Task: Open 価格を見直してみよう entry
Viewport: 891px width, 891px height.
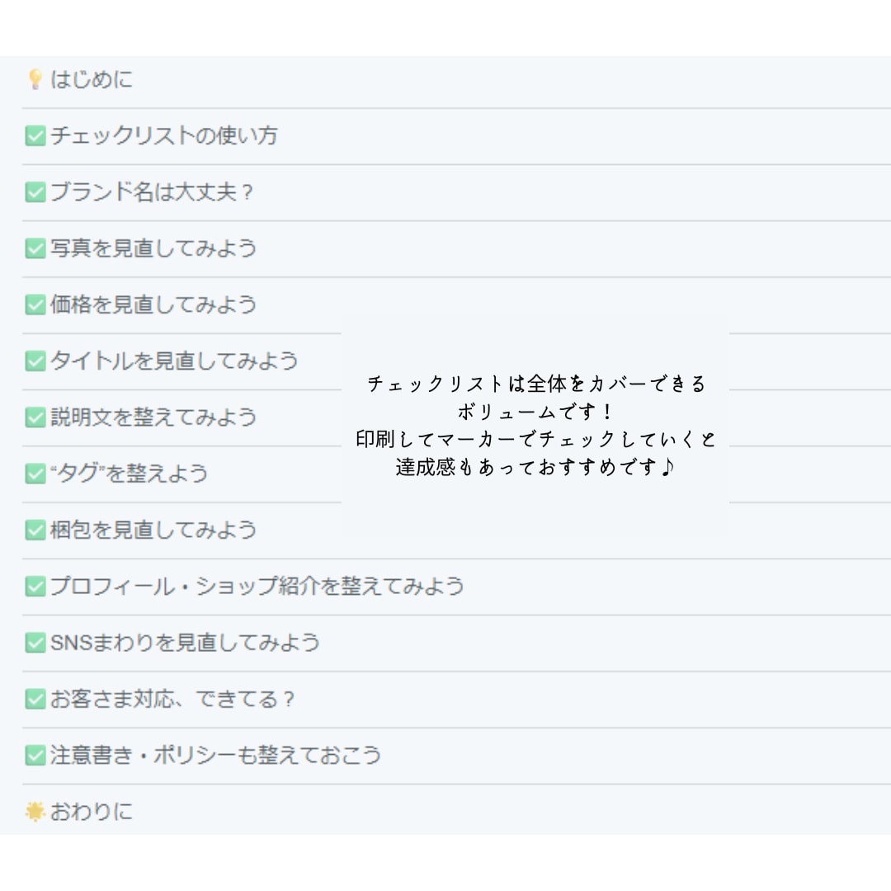Action: tap(153, 304)
